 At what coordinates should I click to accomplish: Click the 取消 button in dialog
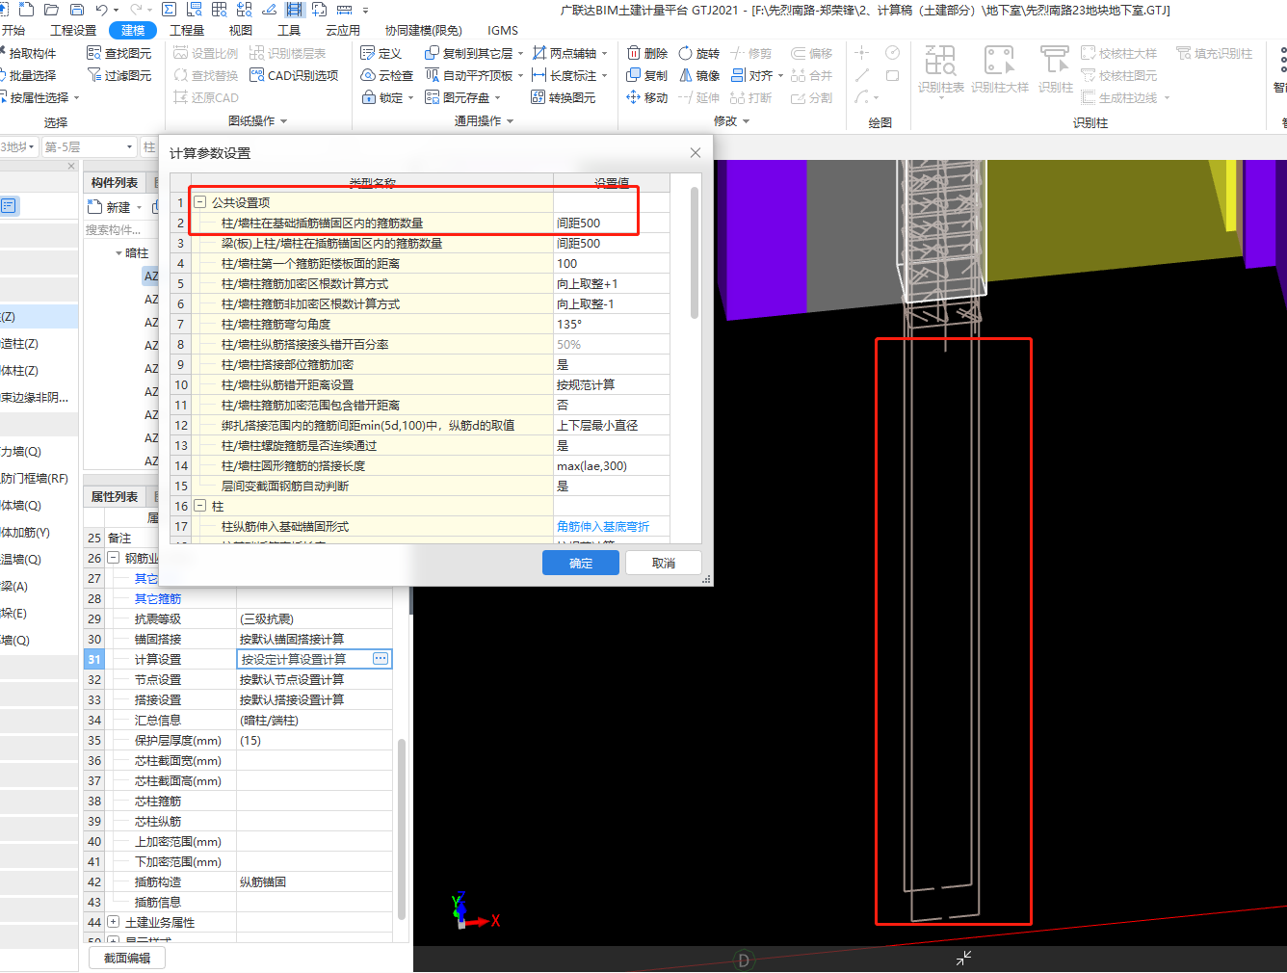(664, 563)
